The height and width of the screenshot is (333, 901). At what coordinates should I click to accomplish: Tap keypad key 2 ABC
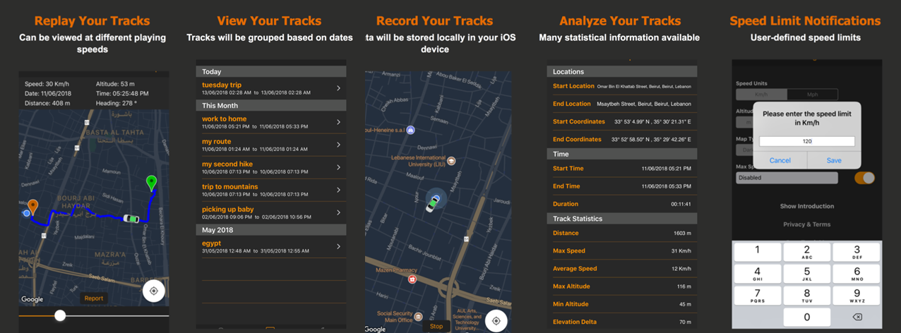pyautogui.click(x=807, y=251)
